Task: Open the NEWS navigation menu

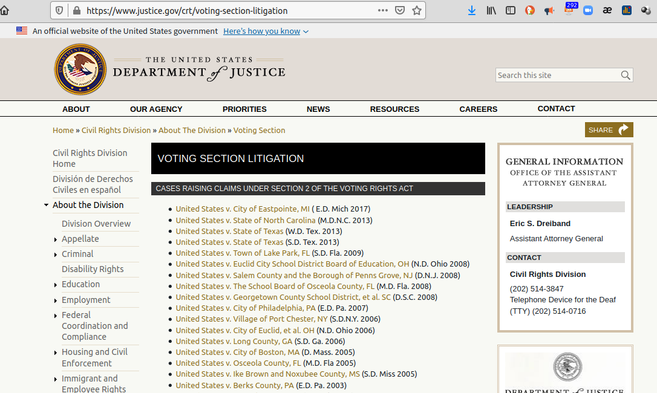Action: (x=318, y=109)
